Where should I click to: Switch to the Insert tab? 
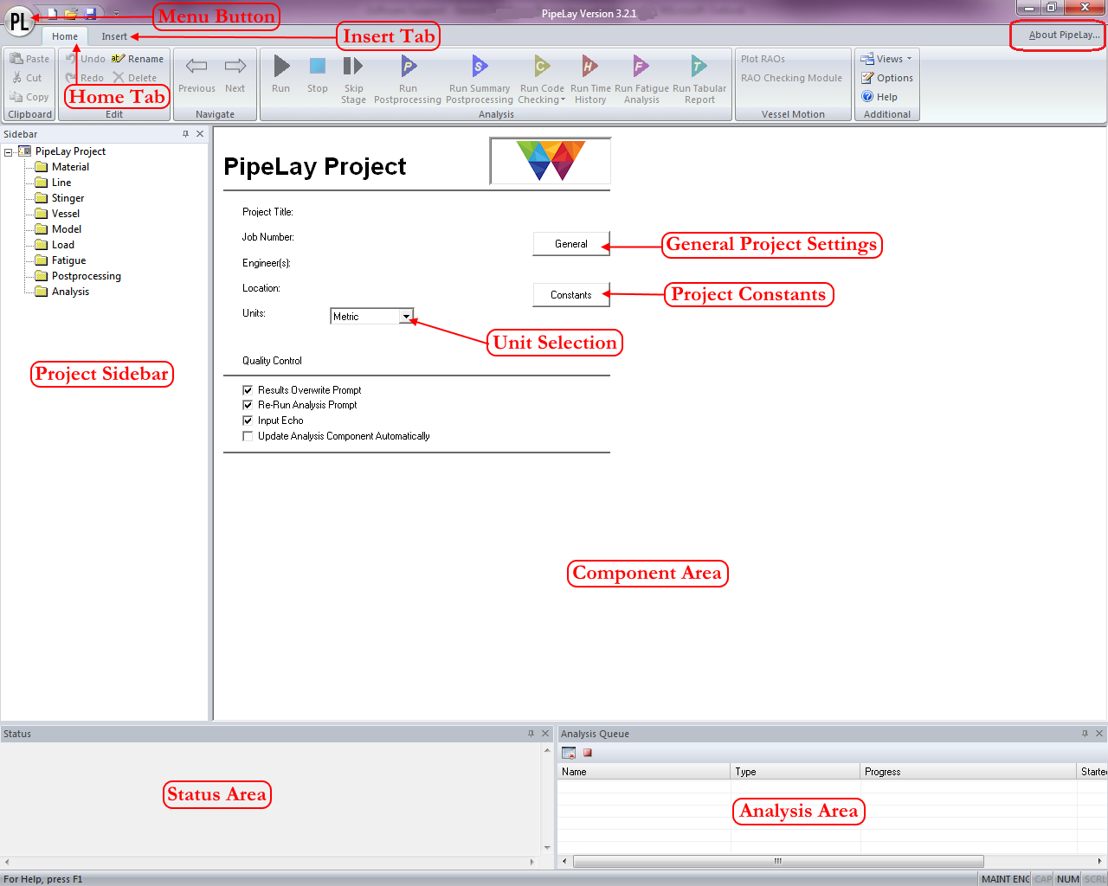[113, 36]
